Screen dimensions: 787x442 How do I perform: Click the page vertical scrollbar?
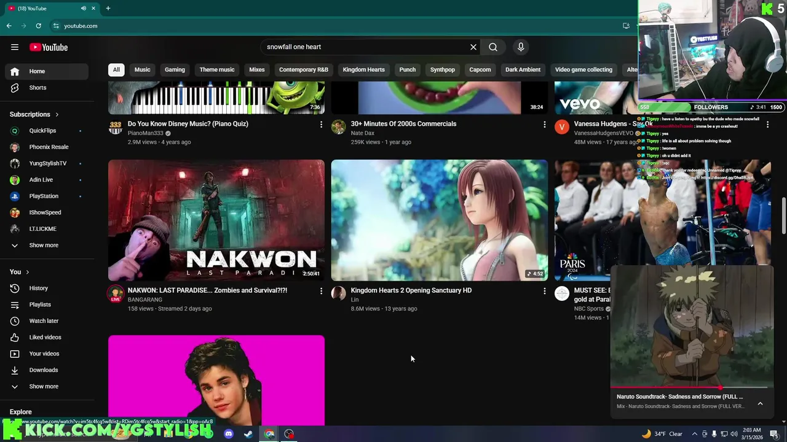[x=783, y=215]
